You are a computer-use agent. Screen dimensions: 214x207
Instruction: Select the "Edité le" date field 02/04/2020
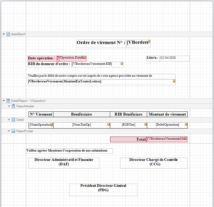(174, 58)
